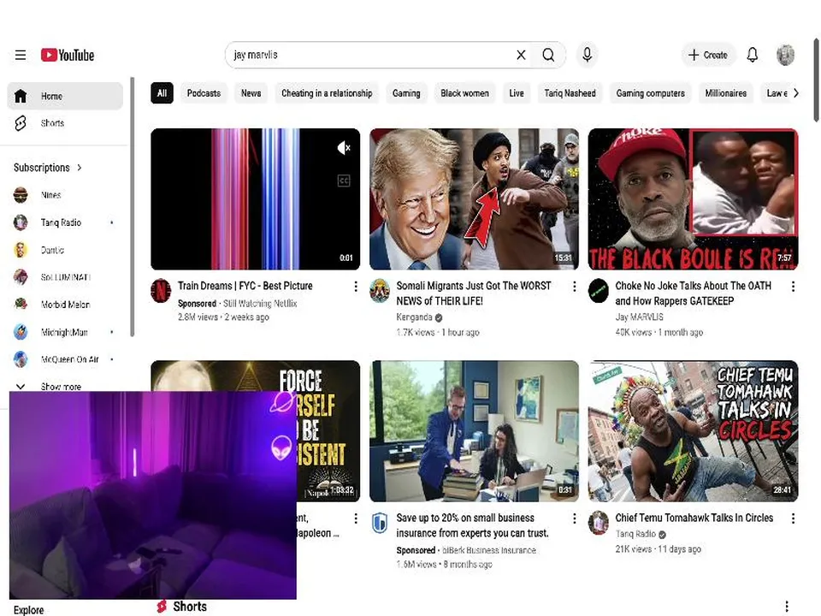Select the Tariq Nasheed chip
The width and height of the screenshot is (821, 616).
click(570, 93)
